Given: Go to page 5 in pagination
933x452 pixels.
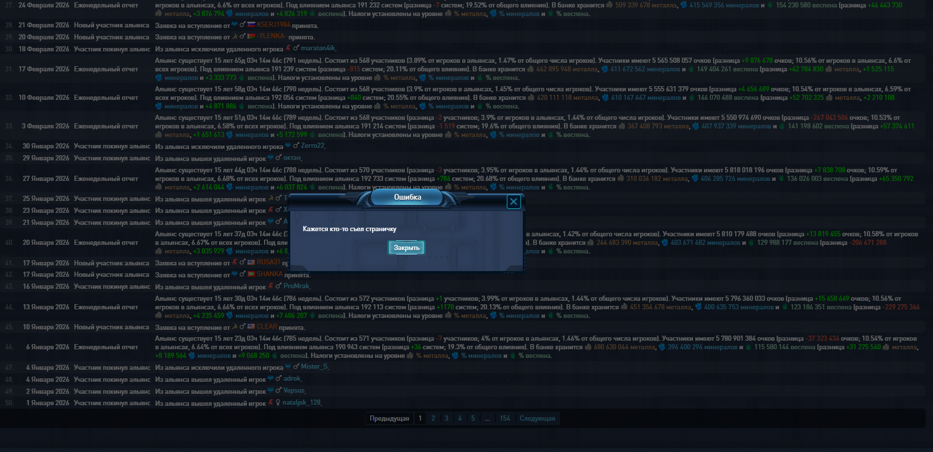Looking at the screenshot, I should 472,418.
